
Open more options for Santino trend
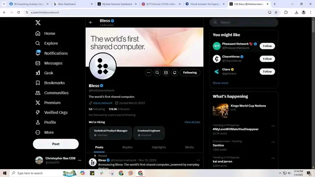point(273,142)
